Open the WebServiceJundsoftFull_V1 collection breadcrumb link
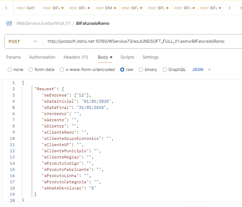Image resolution: width=242 pixels, height=207 pixels. 43,23
